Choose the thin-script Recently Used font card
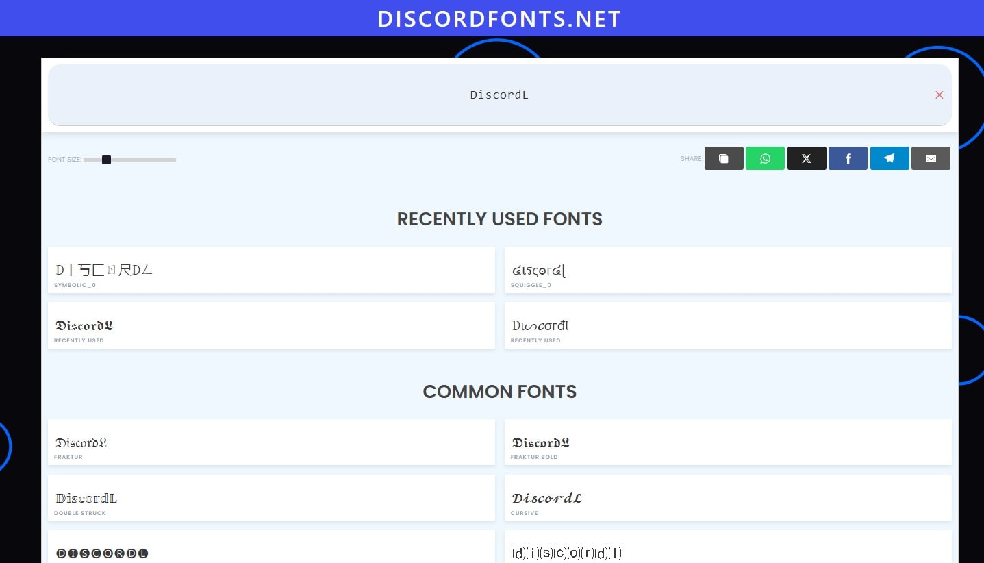Screen dimensions: 984x563 (x=728, y=325)
